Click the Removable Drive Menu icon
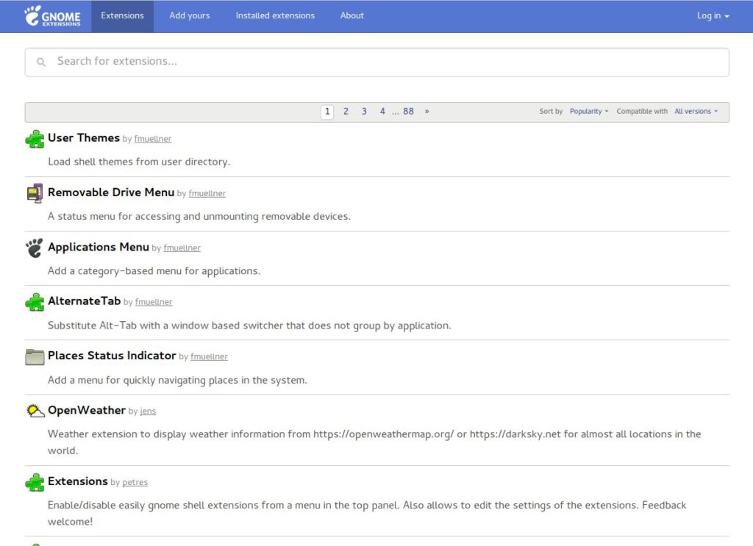The image size is (753, 546). point(35,193)
